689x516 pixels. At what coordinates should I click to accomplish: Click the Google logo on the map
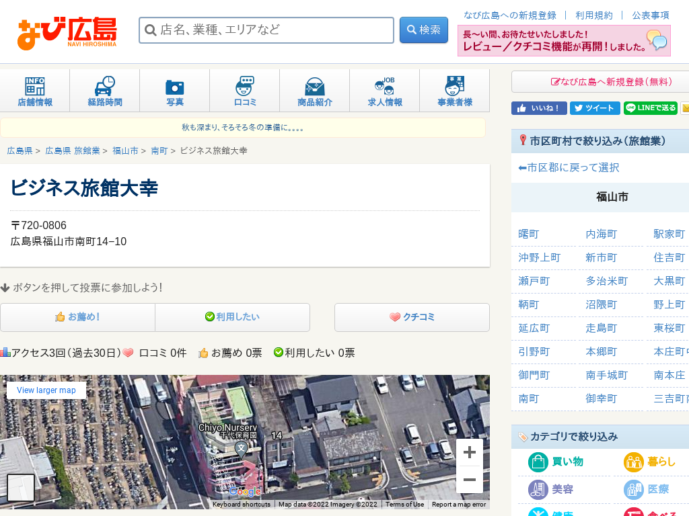245,491
